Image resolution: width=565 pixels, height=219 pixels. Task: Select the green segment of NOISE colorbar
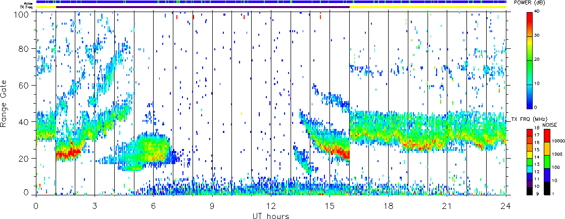tap(546, 161)
